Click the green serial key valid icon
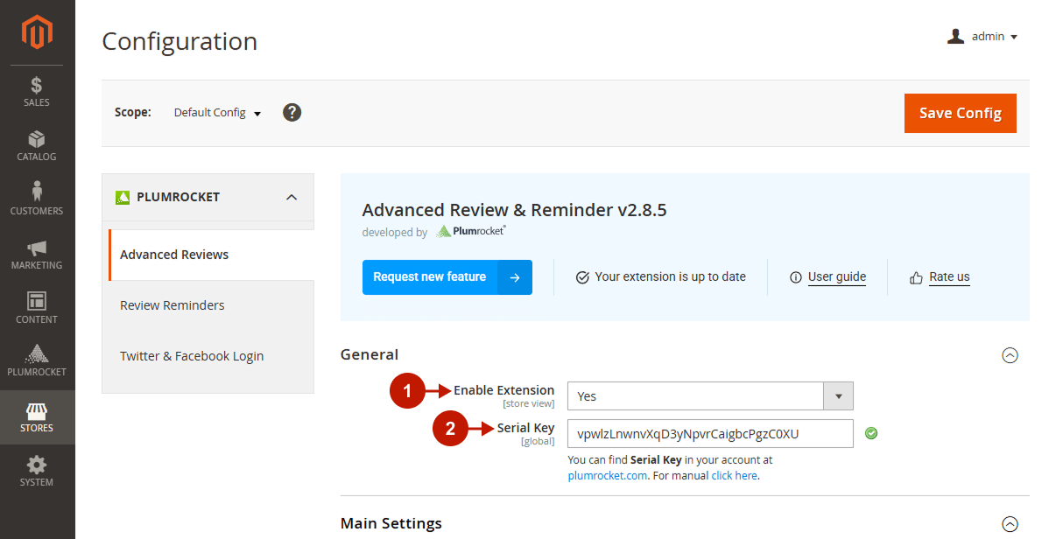This screenshot has height=539, width=1056. click(871, 433)
